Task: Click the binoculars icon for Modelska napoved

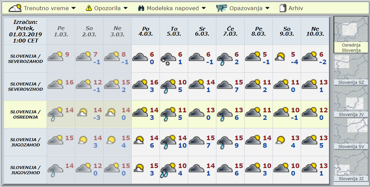Action: [x=141, y=8]
